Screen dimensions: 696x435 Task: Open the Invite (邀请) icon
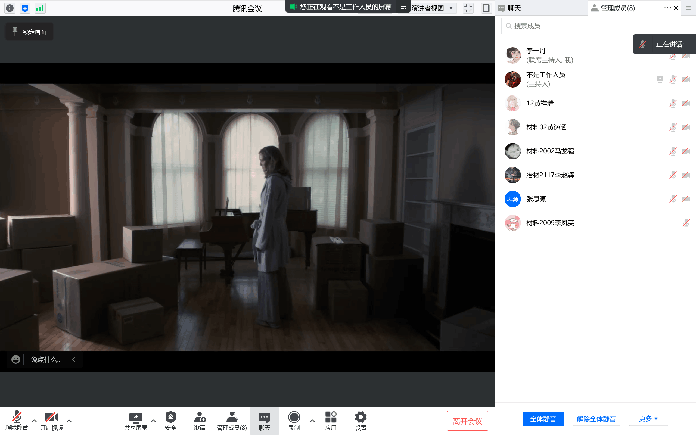[x=199, y=417]
